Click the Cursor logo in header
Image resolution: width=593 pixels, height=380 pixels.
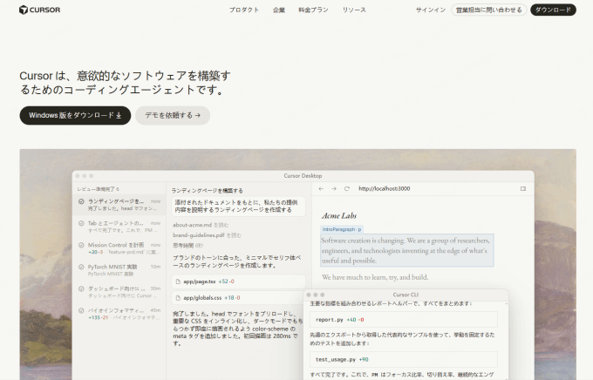coord(39,10)
